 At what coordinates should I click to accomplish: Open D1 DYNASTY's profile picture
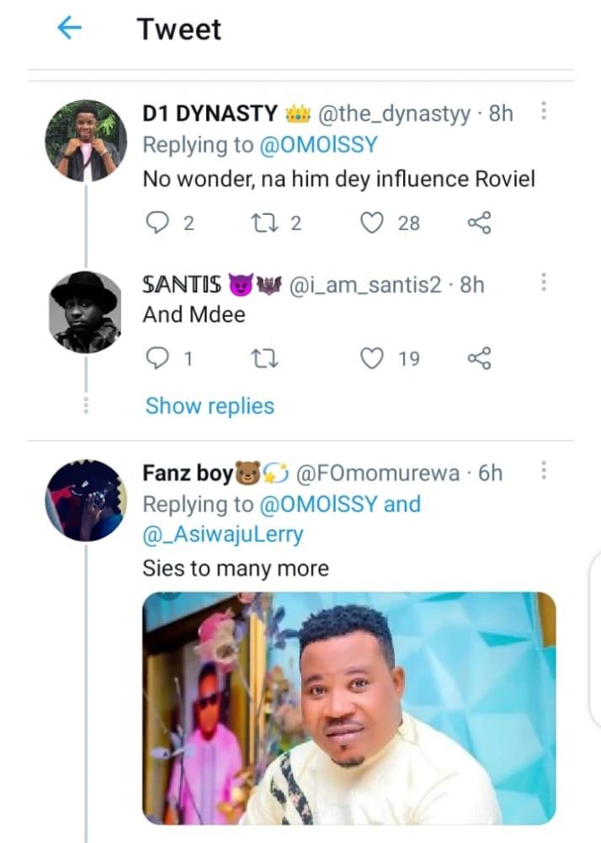pyautogui.click(x=86, y=140)
